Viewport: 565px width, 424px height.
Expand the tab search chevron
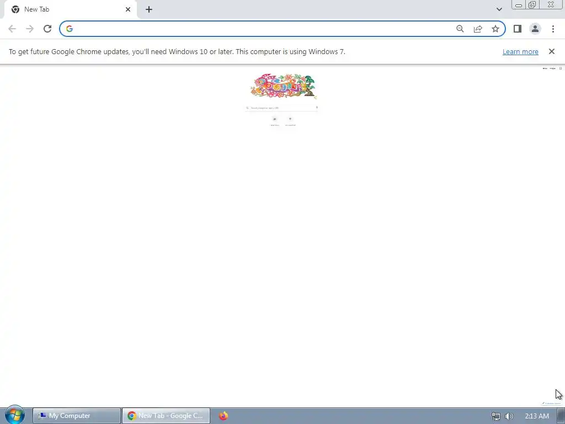pos(499,9)
